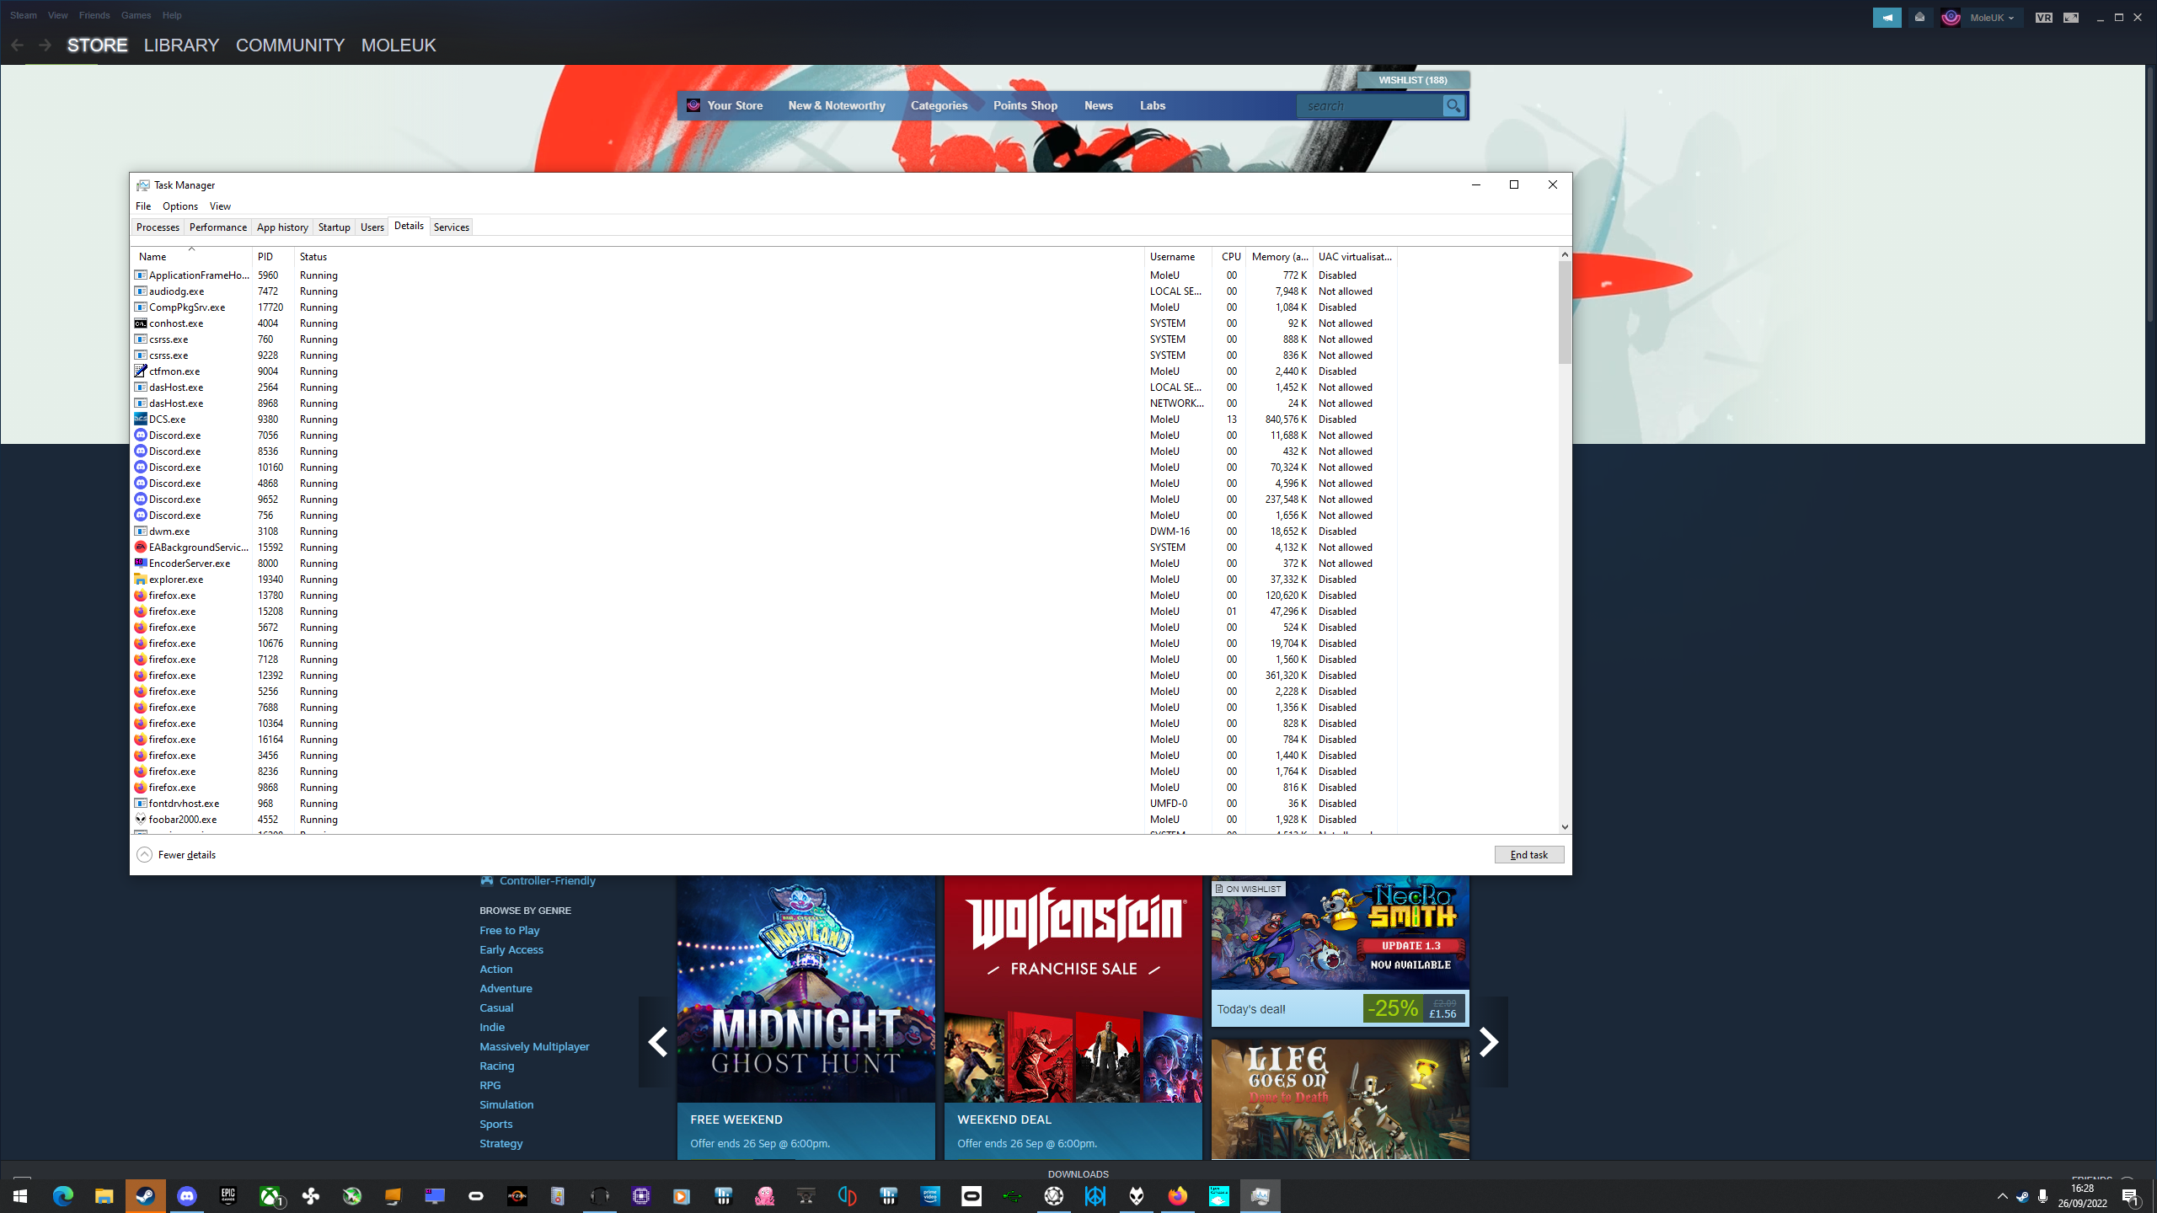Image resolution: width=2157 pixels, height=1213 pixels.
Task: Launch Epic Games from the taskbar
Action: pos(227,1195)
